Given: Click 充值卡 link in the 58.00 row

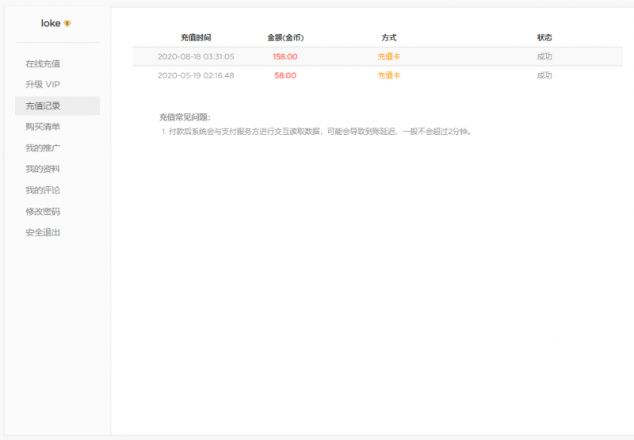Looking at the screenshot, I should point(388,75).
